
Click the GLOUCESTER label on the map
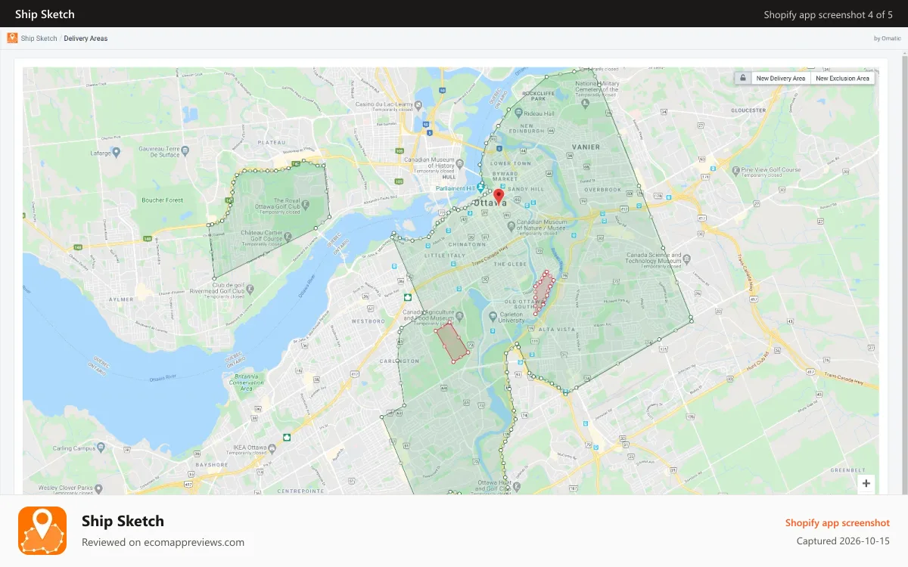click(748, 110)
